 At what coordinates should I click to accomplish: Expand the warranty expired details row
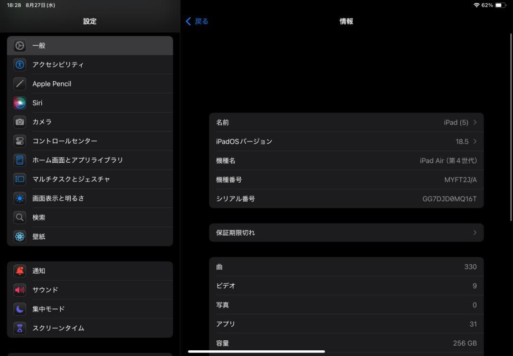click(x=347, y=233)
